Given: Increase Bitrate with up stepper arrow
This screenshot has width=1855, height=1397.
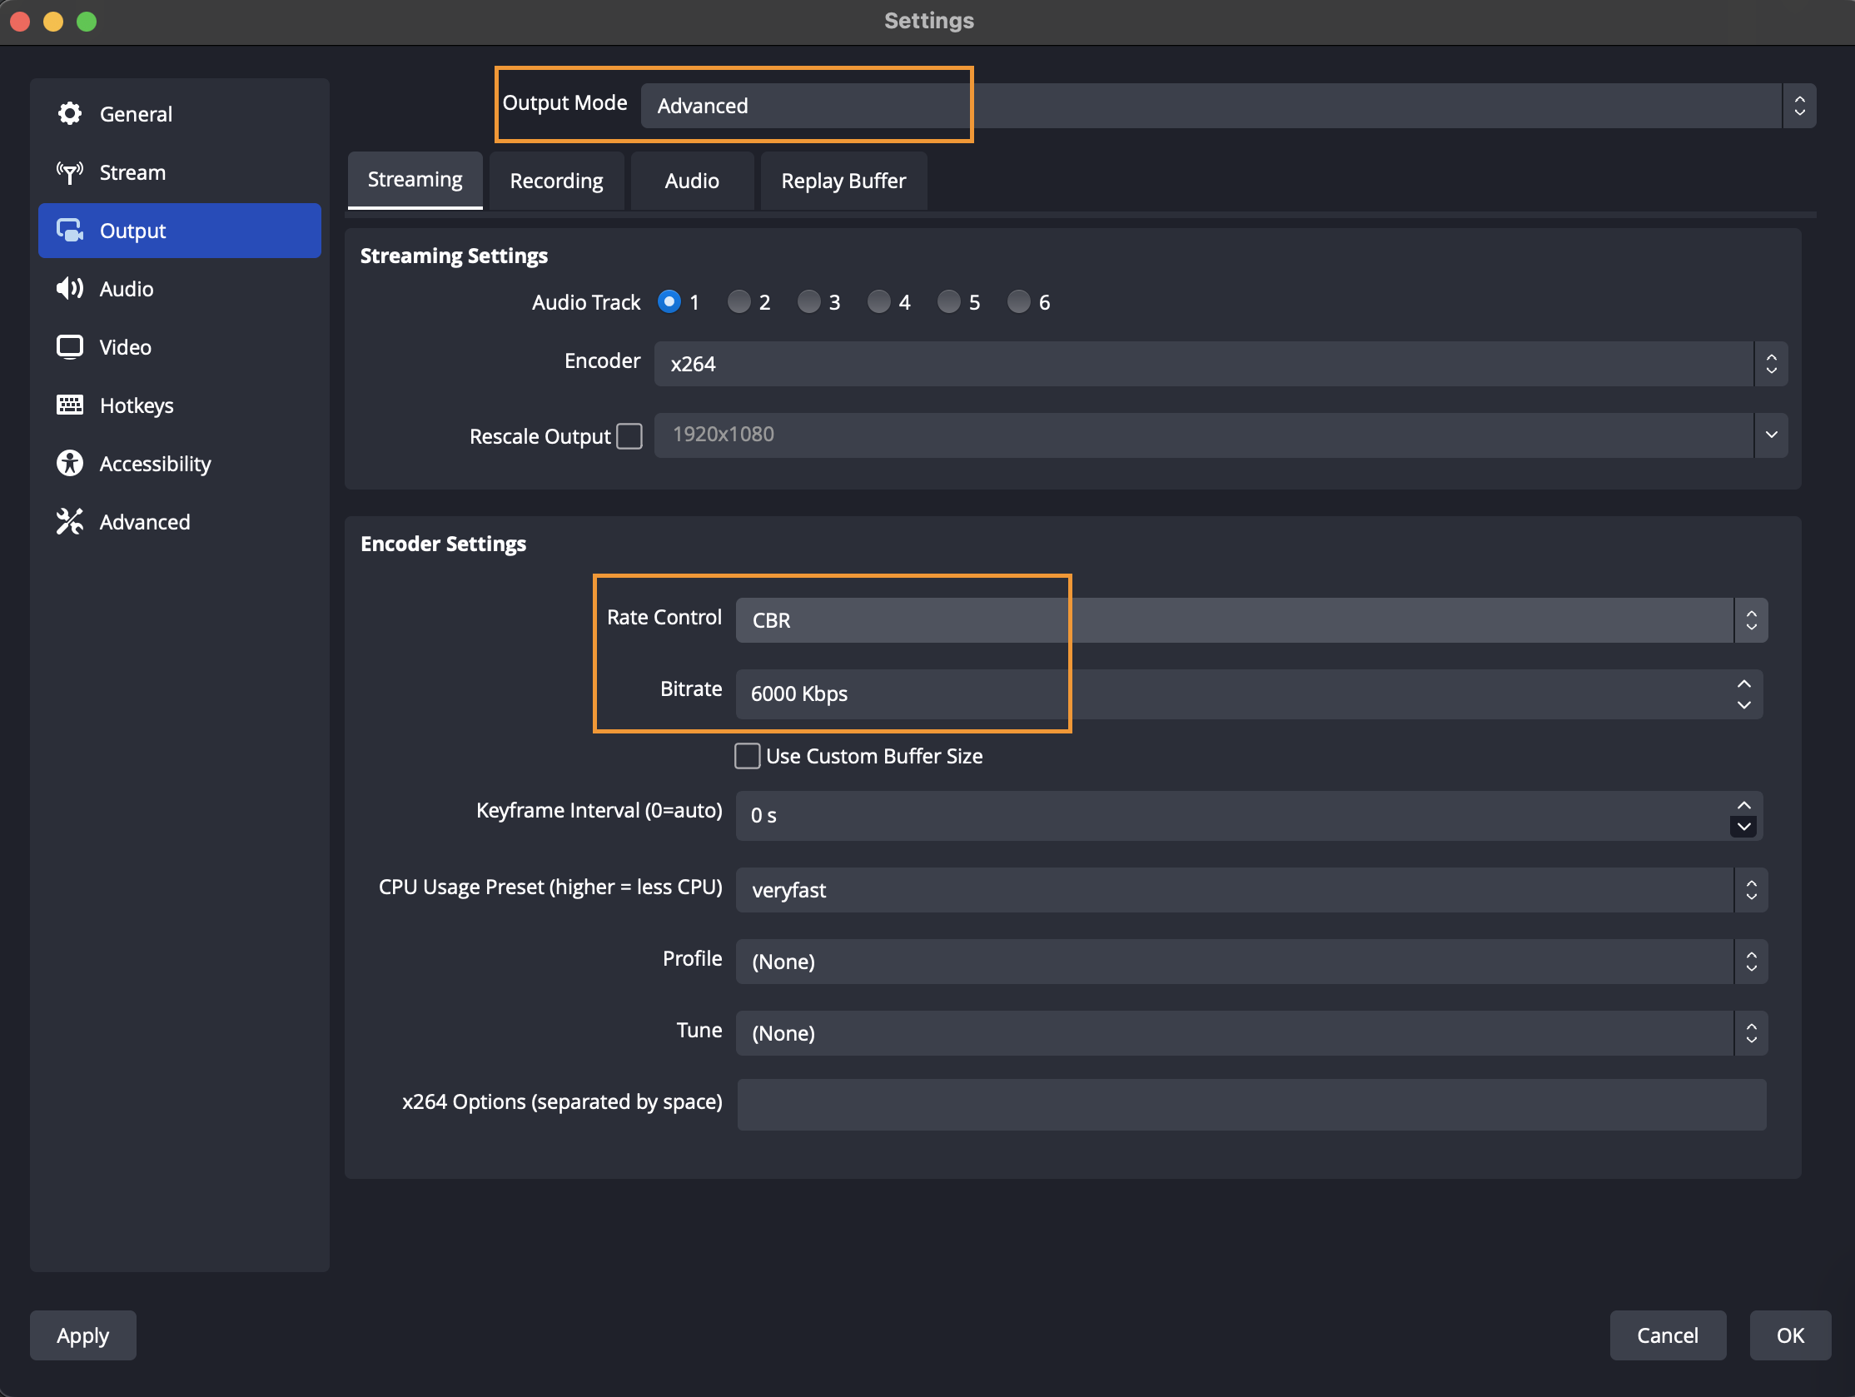Looking at the screenshot, I should coord(1743,684).
